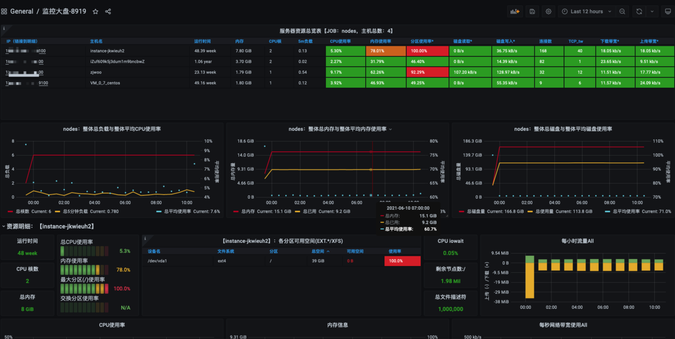Click the share dashboard icon
Screen dimensions: 675x339
coord(108,11)
